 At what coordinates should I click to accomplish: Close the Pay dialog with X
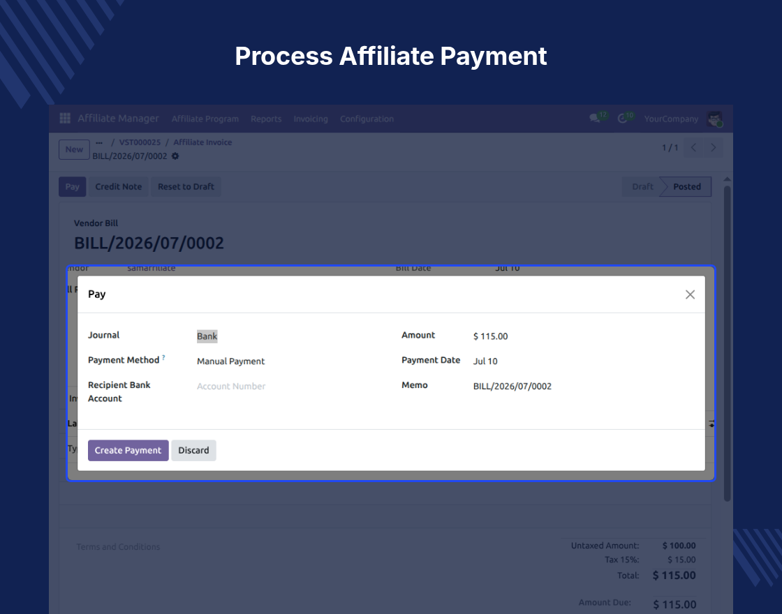click(x=690, y=294)
